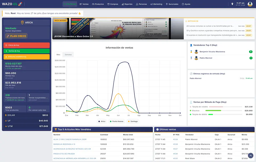Image resolution: width=256 pixels, height=162 pixels.
Task: Expand the Productos menu
Action: tap(98, 4)
